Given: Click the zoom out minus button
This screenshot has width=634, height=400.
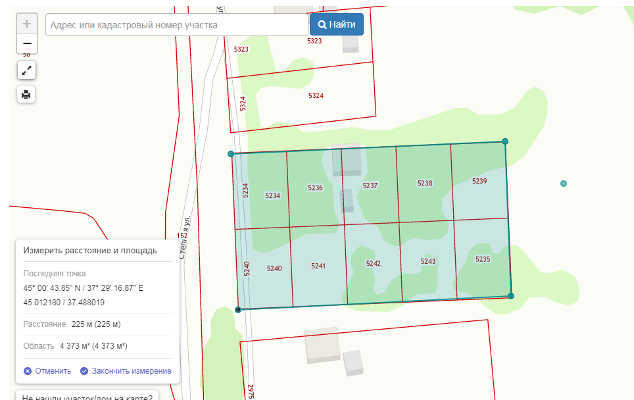Looking at the screenshot, I should click(x=26, y=44).
